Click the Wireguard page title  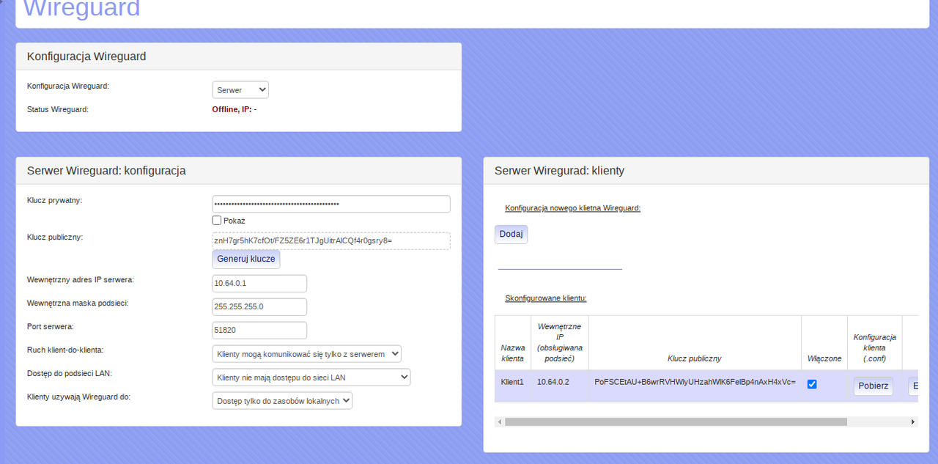(81, 9)
